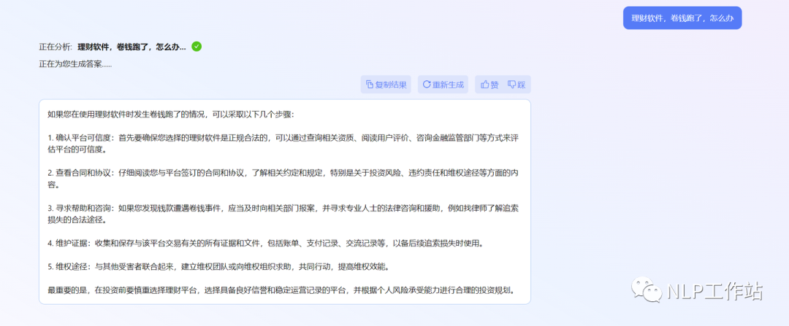Click step 5 维权途径 in the answer
Screen dimensions: 789x326
(x=219, y=266)
